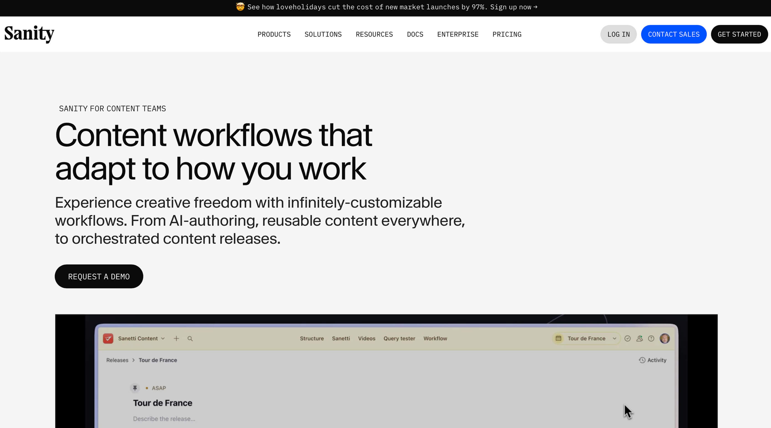Click the Releases breadcrumb link

[117, 360]
